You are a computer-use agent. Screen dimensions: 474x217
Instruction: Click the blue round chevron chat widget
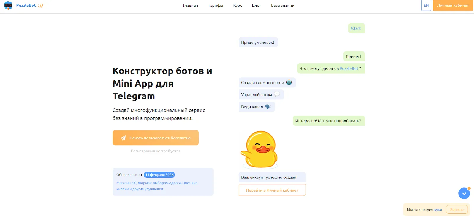pyautogui.click(x=464, y=193)
